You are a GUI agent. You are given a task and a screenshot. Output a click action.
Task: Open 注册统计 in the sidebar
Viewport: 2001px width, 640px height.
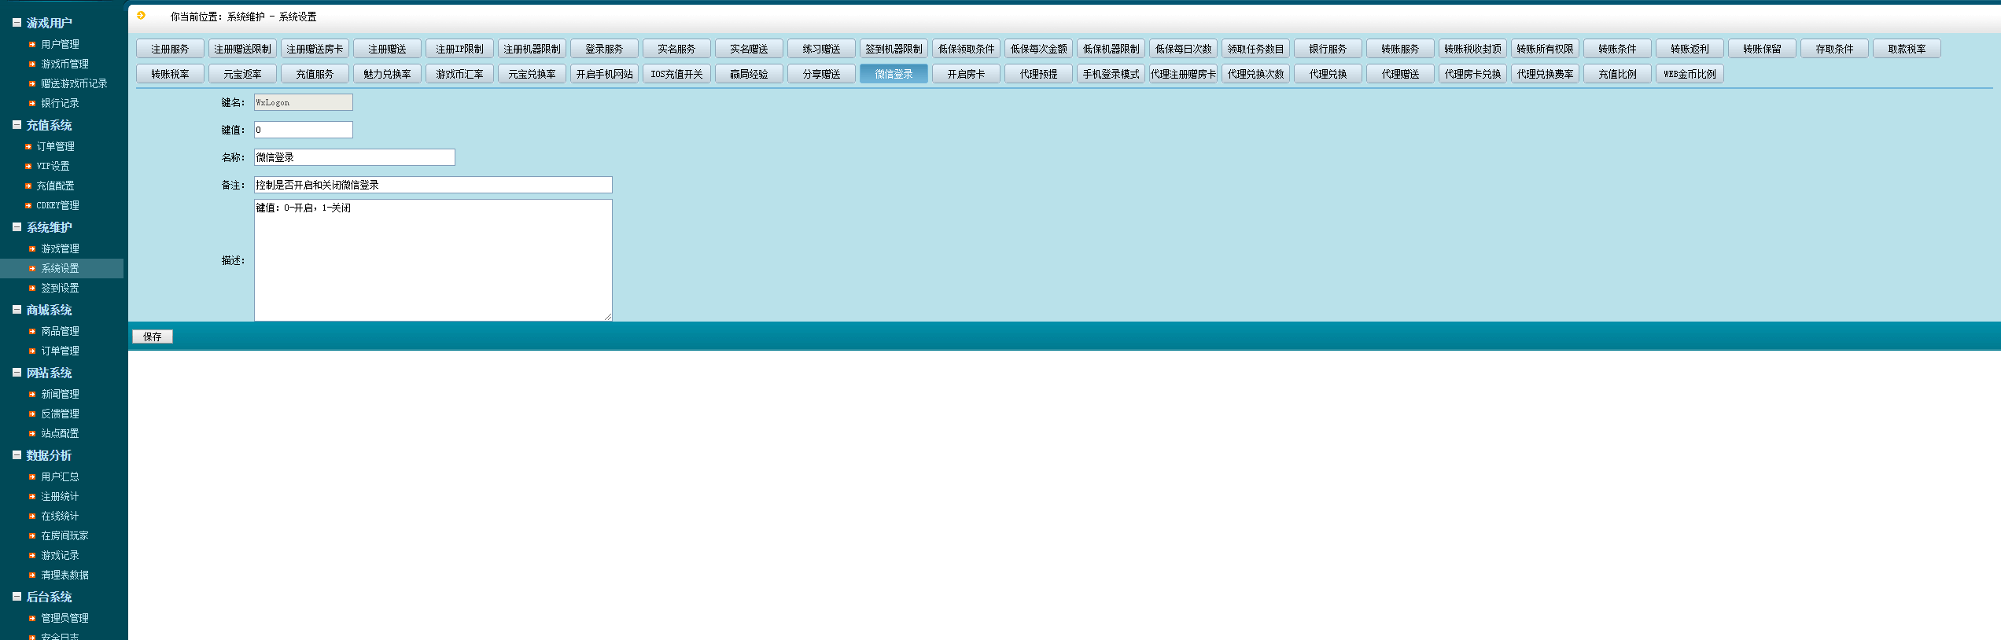click(60, 497)
